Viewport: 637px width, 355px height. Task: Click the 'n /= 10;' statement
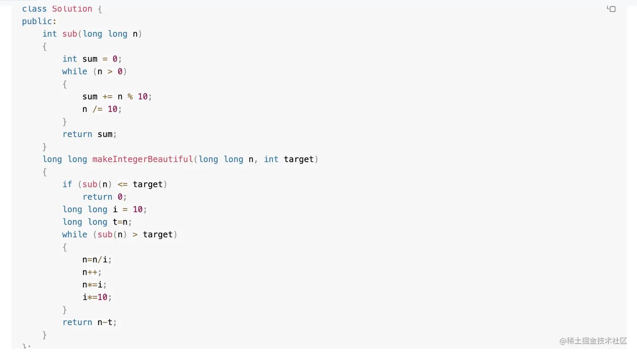(x=102, y=109)
